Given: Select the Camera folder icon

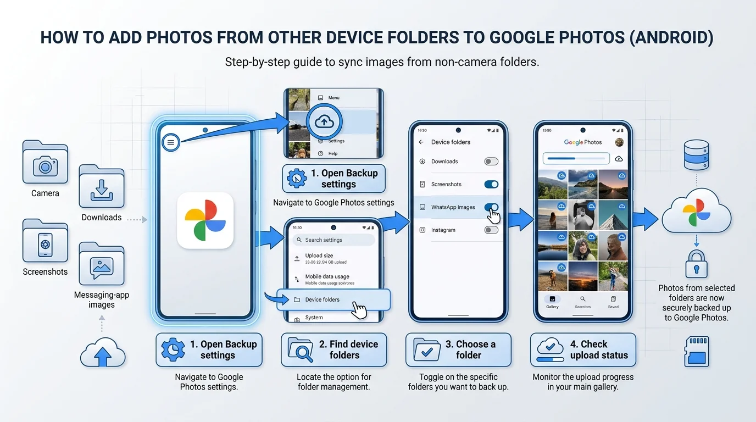Looking at the screenshot, I should [45, 162].
